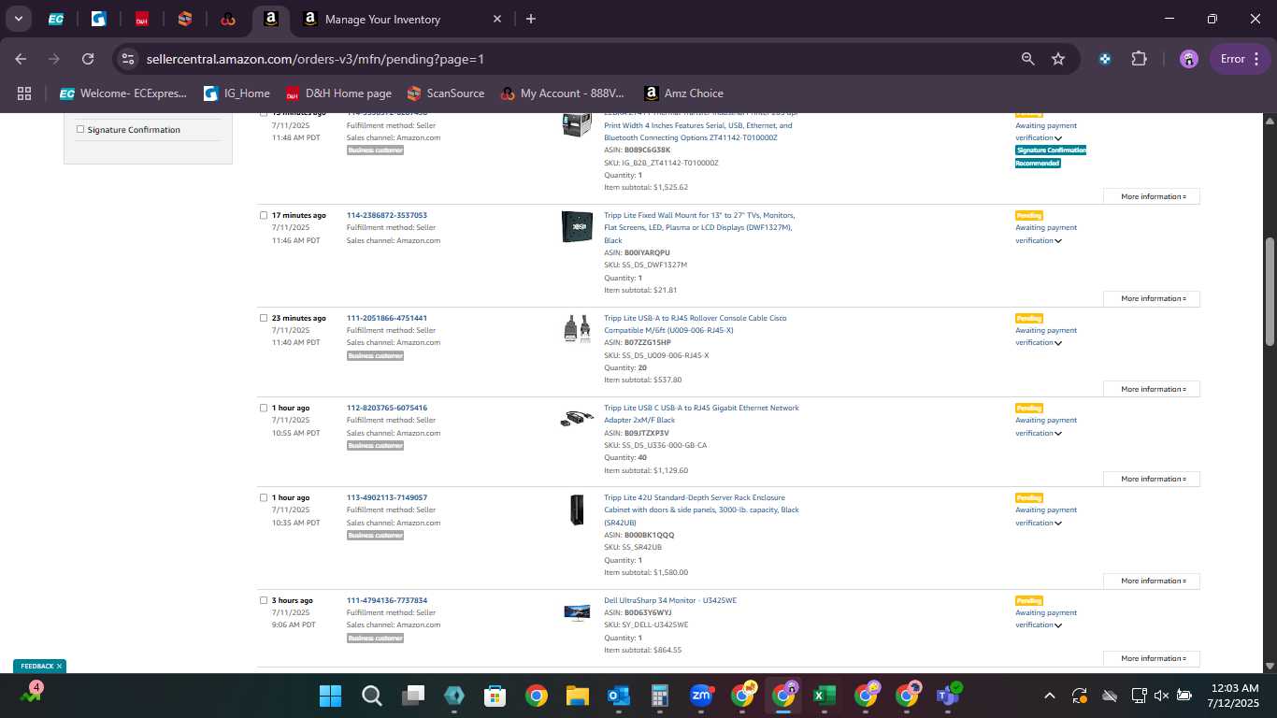Click the Zebra thermal printer thumbnail
The width and height of the screenshot is (1277, 718).
(577, 124)
